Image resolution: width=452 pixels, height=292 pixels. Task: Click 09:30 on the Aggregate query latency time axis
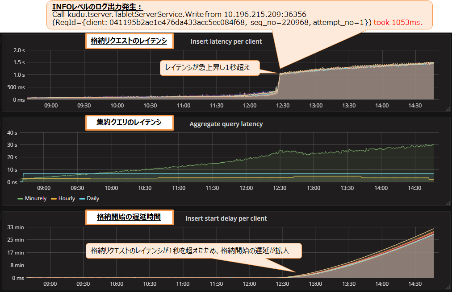(x=78, y=188)
